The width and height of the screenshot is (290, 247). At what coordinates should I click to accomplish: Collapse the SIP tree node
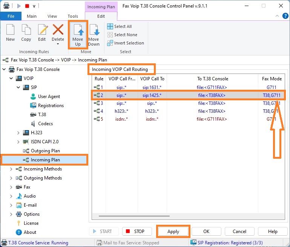18,87
